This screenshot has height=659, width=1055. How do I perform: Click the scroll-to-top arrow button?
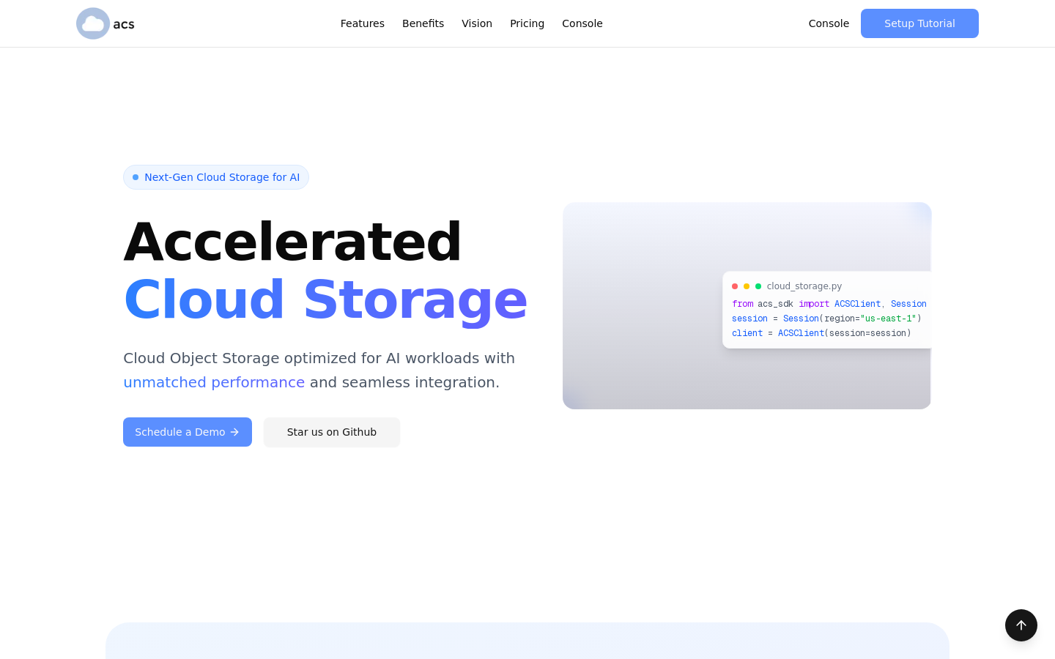[x=1021, y=625]
